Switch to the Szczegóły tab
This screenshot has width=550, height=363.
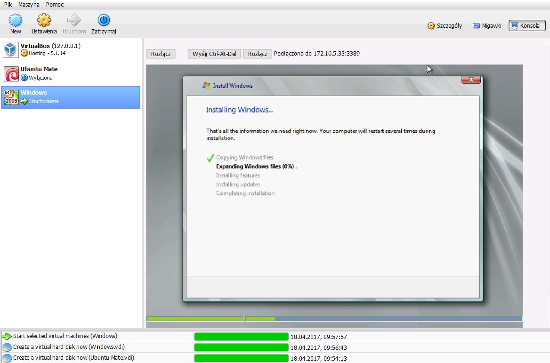pyautogui.click(x=445, y=25)
